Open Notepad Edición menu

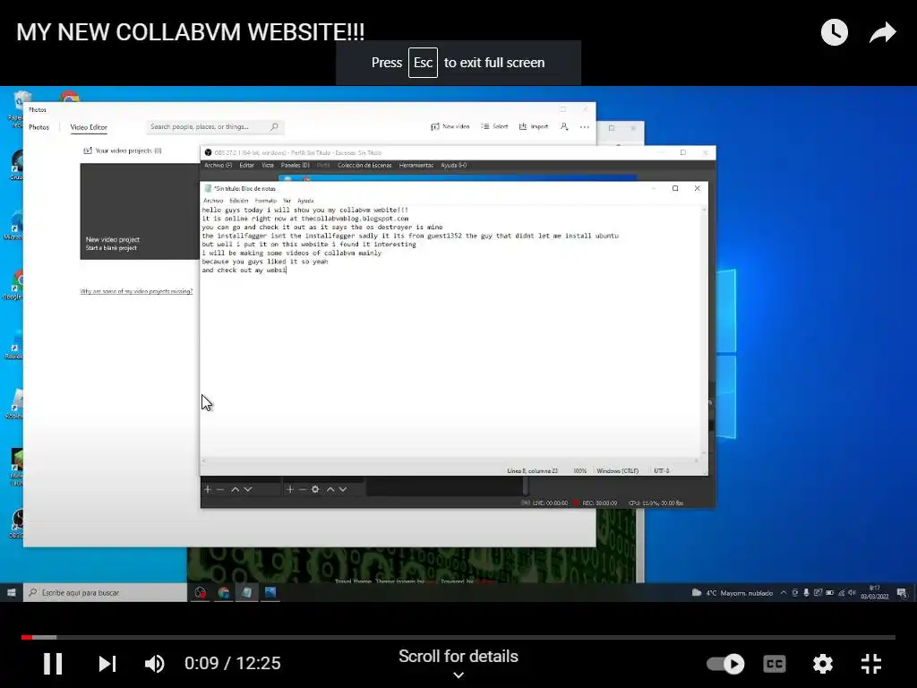(238, 201)
